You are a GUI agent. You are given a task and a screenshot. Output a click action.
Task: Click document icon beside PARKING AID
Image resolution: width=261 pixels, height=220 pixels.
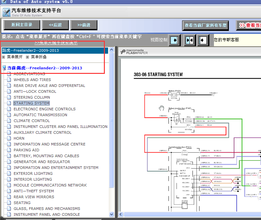9,150
